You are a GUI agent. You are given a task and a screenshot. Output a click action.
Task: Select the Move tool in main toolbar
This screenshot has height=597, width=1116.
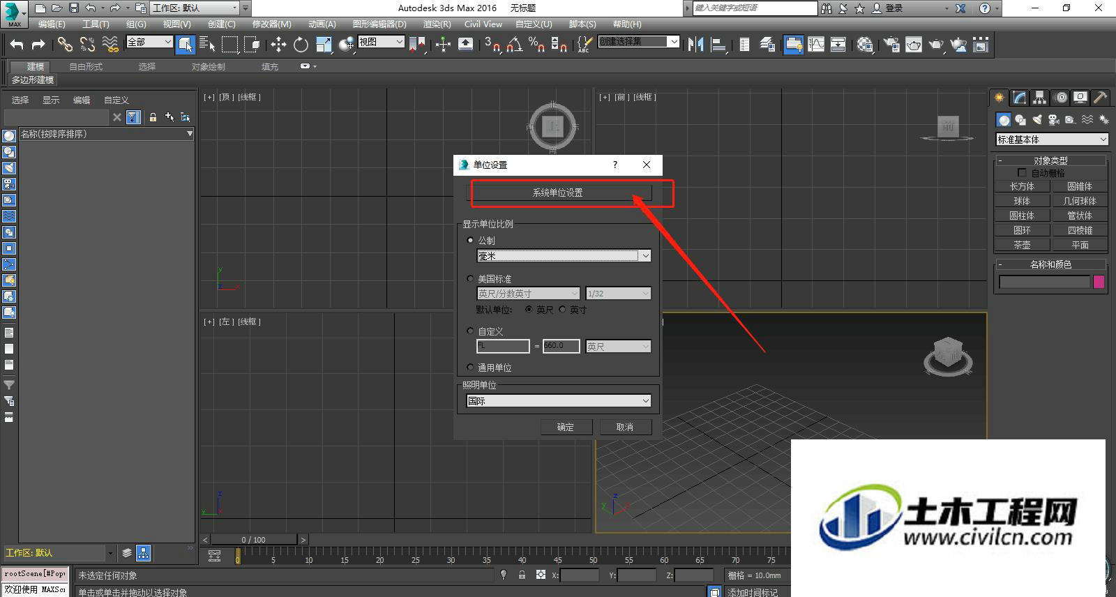click(278, 45)
